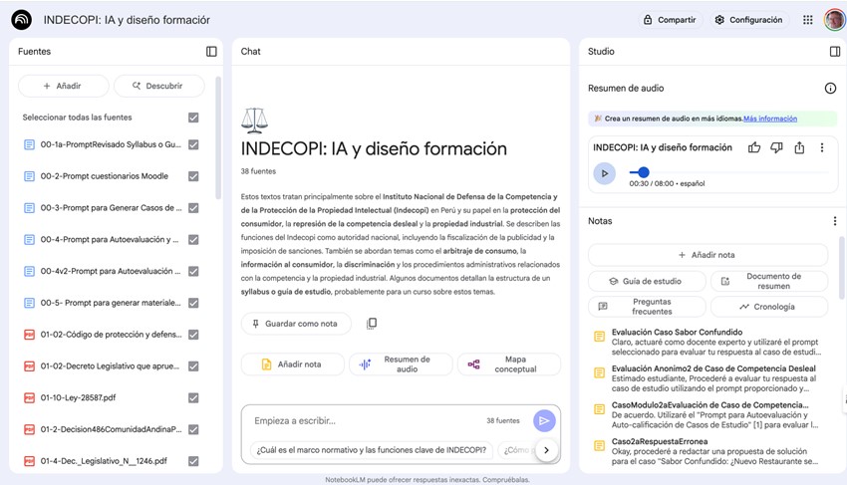Open the audio summary info icon
This screenshot has width=847, height=485.
[830, 88]
